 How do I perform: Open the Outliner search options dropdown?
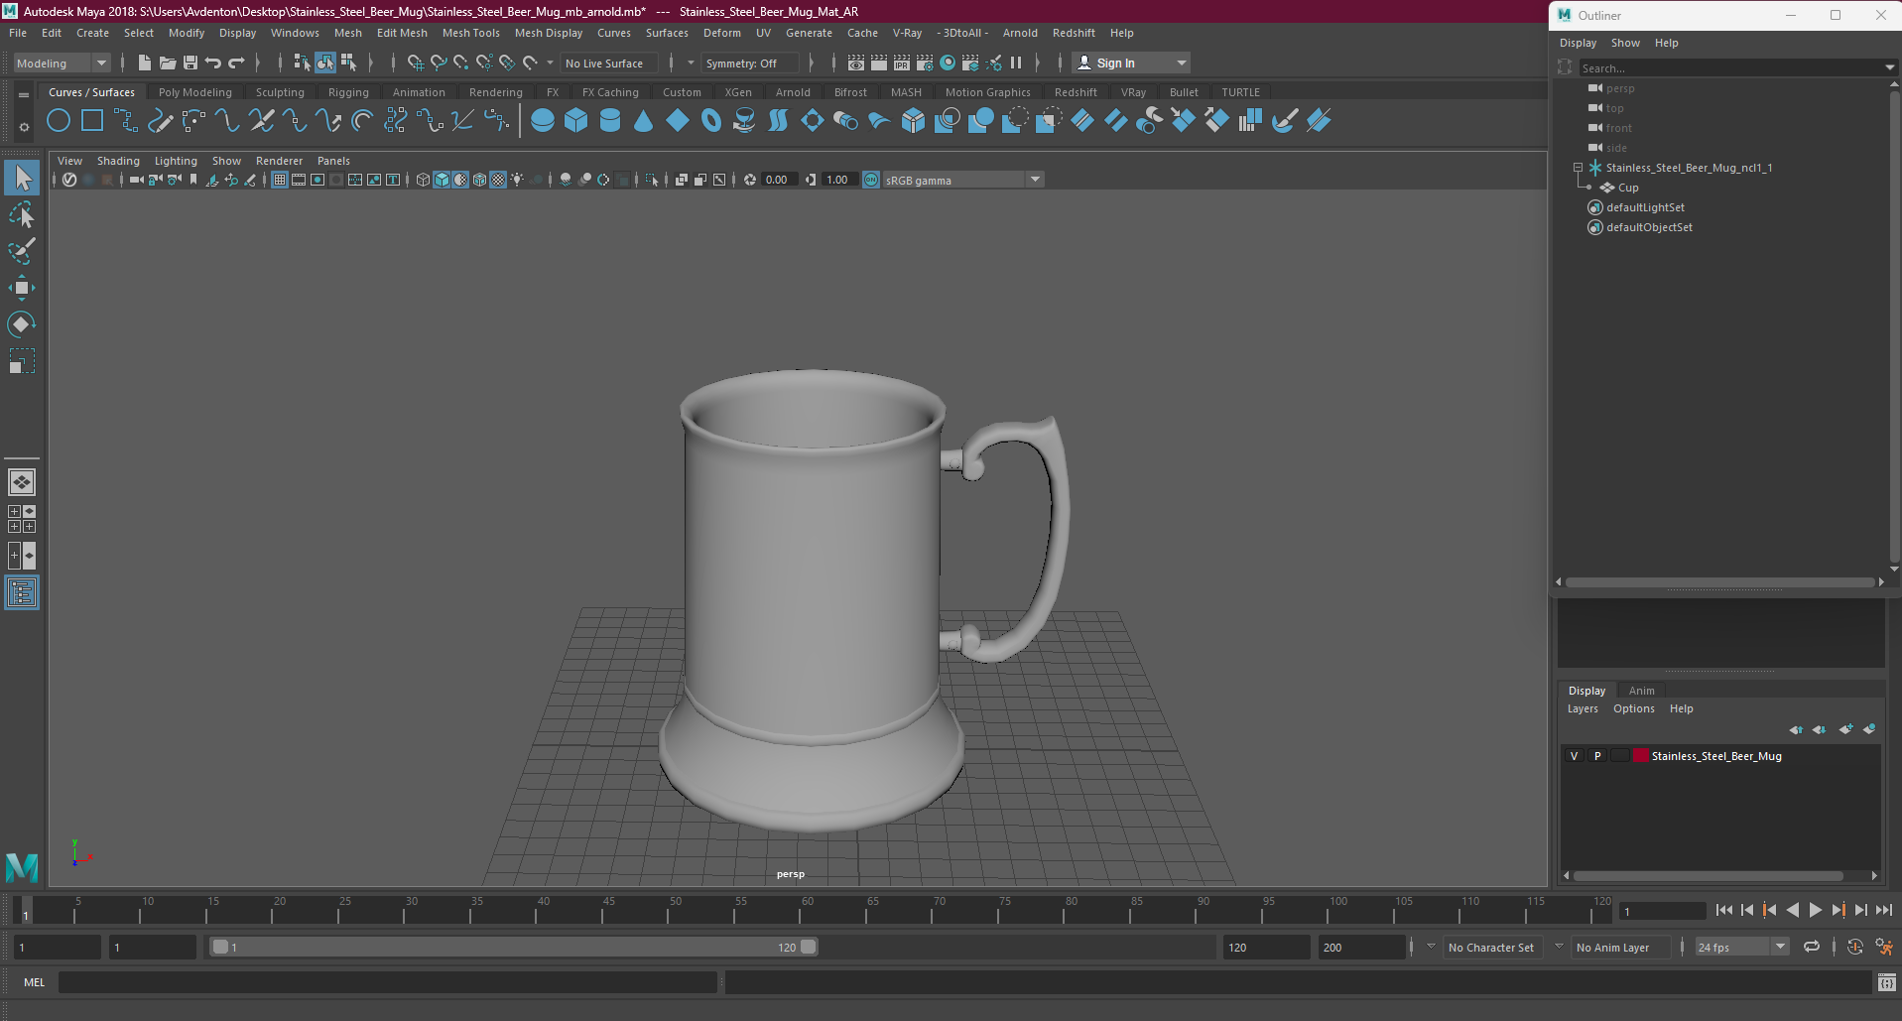coord(1889,68)
